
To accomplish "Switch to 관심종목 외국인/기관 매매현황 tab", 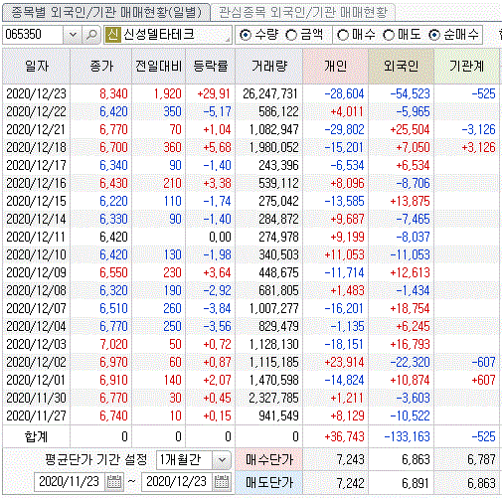I will pos(303,13).
